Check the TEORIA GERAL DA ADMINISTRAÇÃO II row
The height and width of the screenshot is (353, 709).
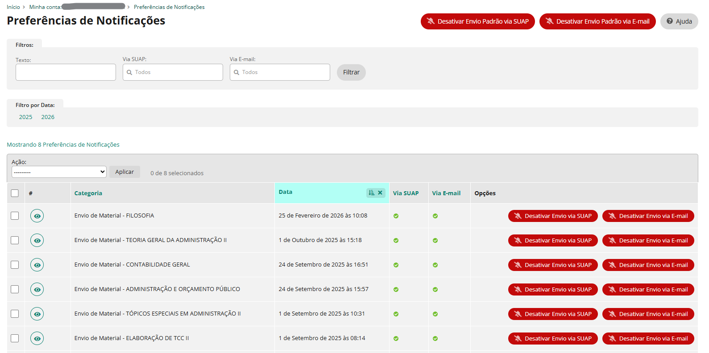point(15,240)
